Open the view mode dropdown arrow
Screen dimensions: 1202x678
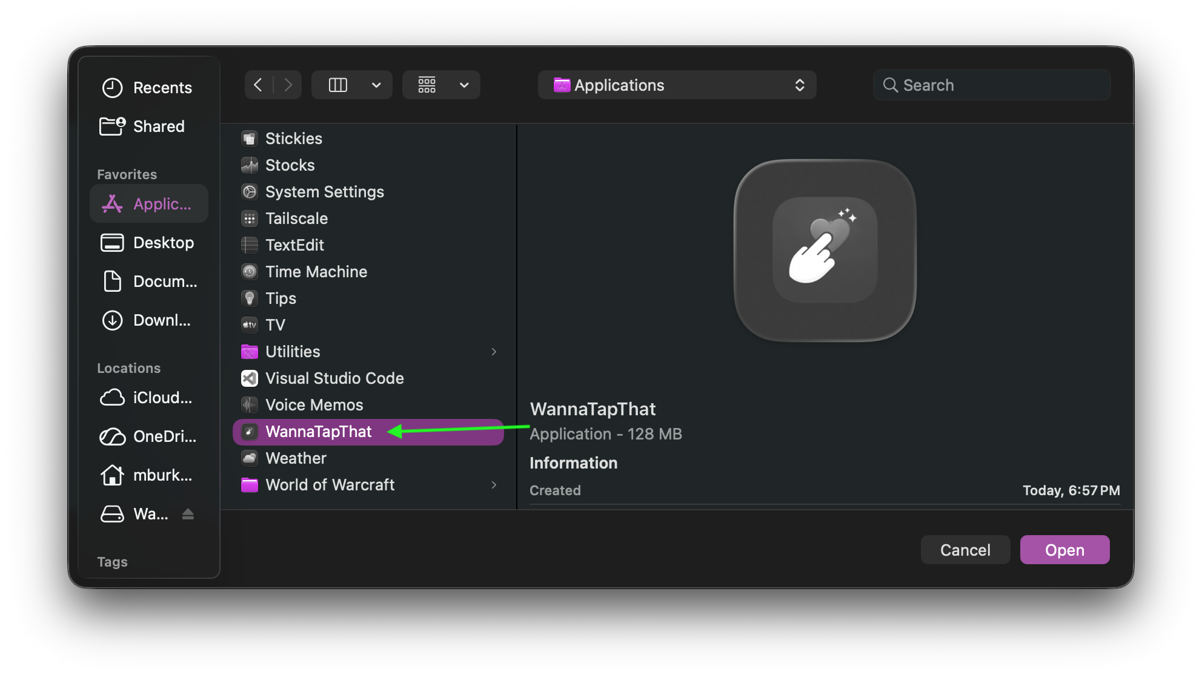click(376, 85)
